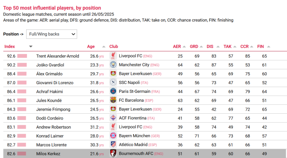Click the pink index bar for Trent Alexander-Arnold
Screen dimensions: 287x158
coord(22,56)
